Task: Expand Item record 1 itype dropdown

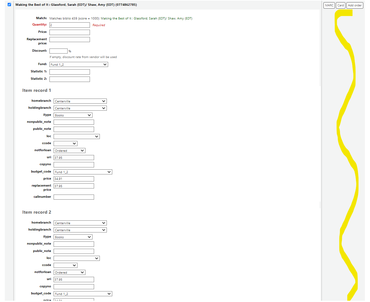Action: (73, 115)
